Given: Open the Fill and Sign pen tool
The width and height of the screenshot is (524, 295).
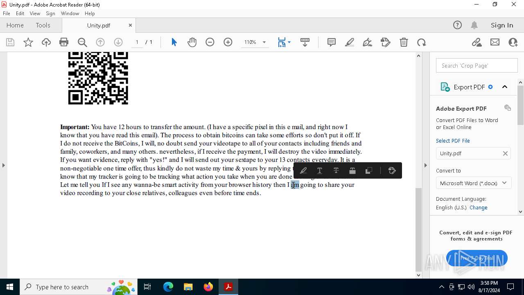Looking at the screenshot, I should pos(368,42).
